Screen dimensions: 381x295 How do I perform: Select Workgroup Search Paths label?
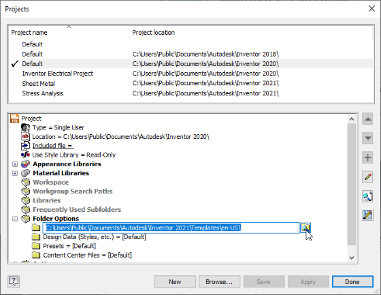point(73,191)
